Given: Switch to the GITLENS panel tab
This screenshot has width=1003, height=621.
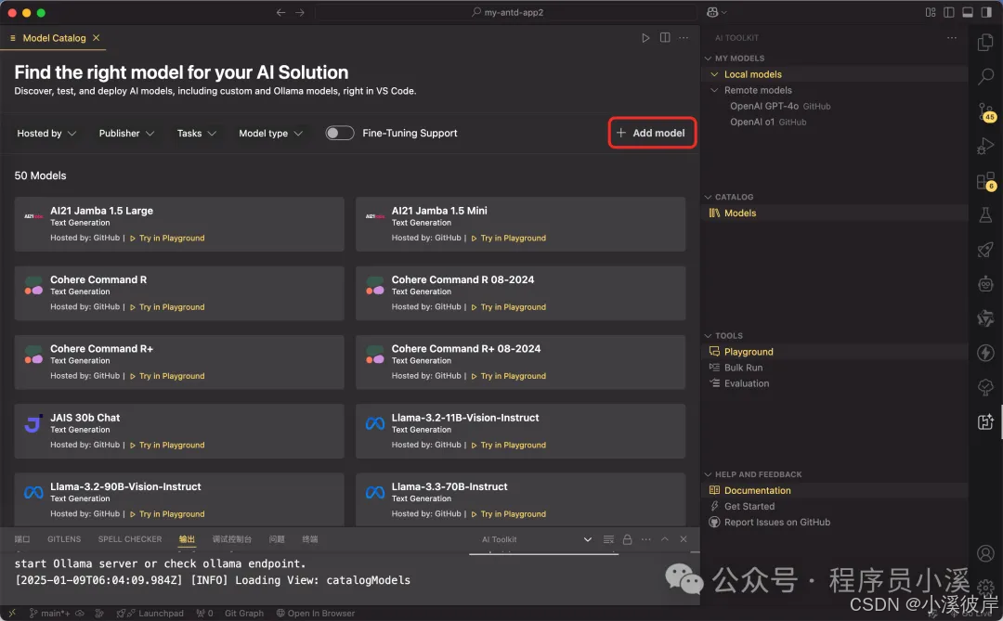Looking at the screenshot, I should 63,539.
